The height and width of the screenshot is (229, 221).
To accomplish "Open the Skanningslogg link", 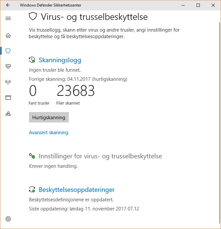I will tap(60, 60).
